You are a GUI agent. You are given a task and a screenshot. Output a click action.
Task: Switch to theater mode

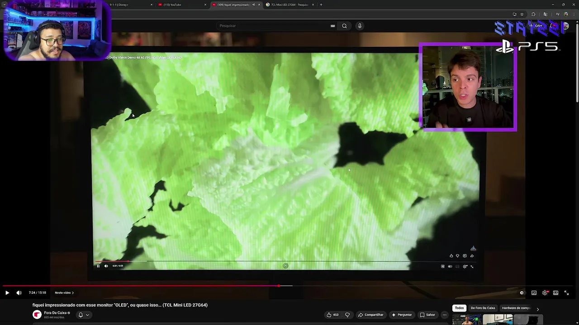(555, 293)
